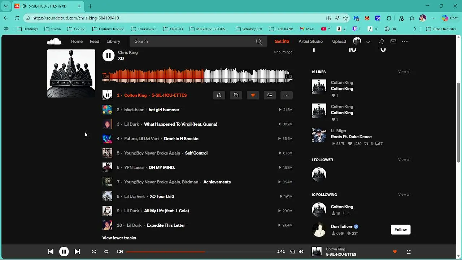This screenshot has height=260, width=462.
Task: Open Colton King in the Following list
Action: 342,207
